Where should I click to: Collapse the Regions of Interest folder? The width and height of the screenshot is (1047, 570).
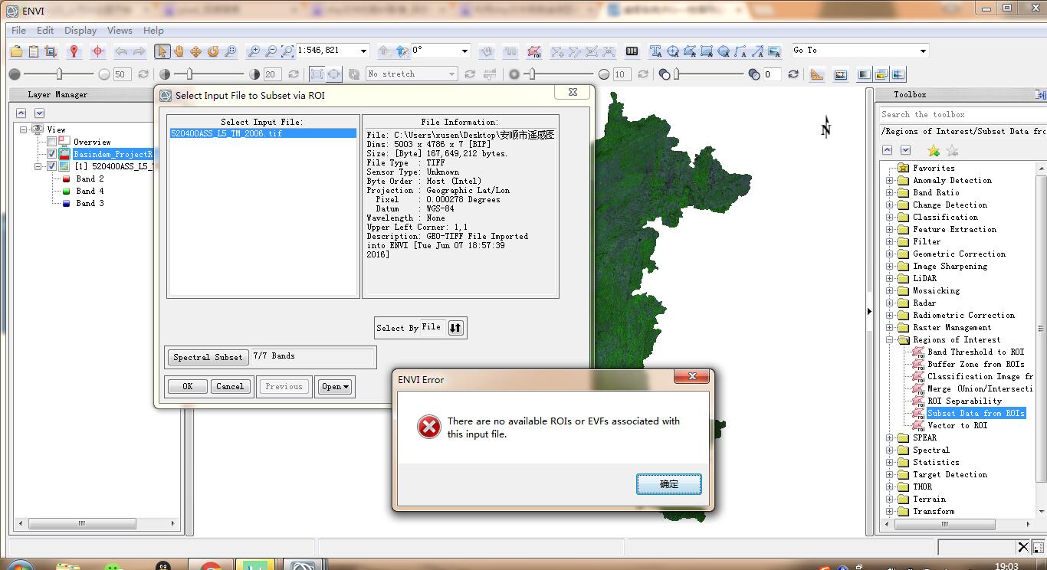point(890,339)
